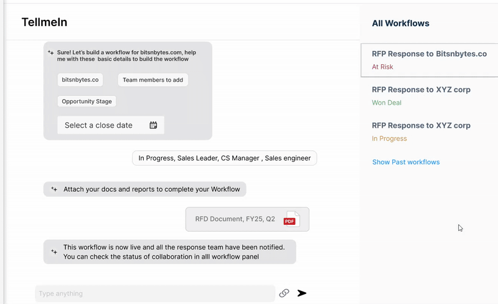This screenshot has width=498, height=304.
Task: Click sparkle icon beside 'This workflow is now live'
Action: point(54,252)
